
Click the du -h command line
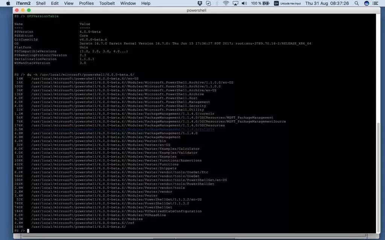[80, 75]
